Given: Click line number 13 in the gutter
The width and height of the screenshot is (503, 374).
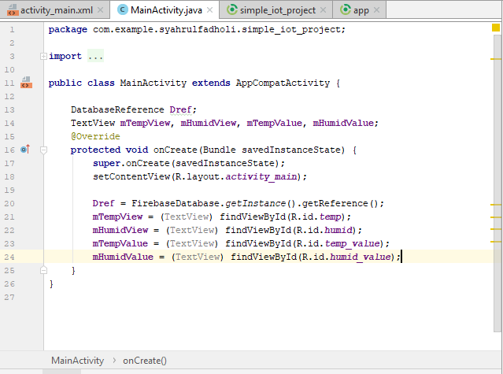Looking at the screenshot, I should [9, 109].
